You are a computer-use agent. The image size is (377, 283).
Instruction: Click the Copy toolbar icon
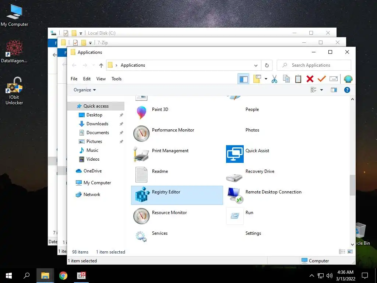coord(286,79)
